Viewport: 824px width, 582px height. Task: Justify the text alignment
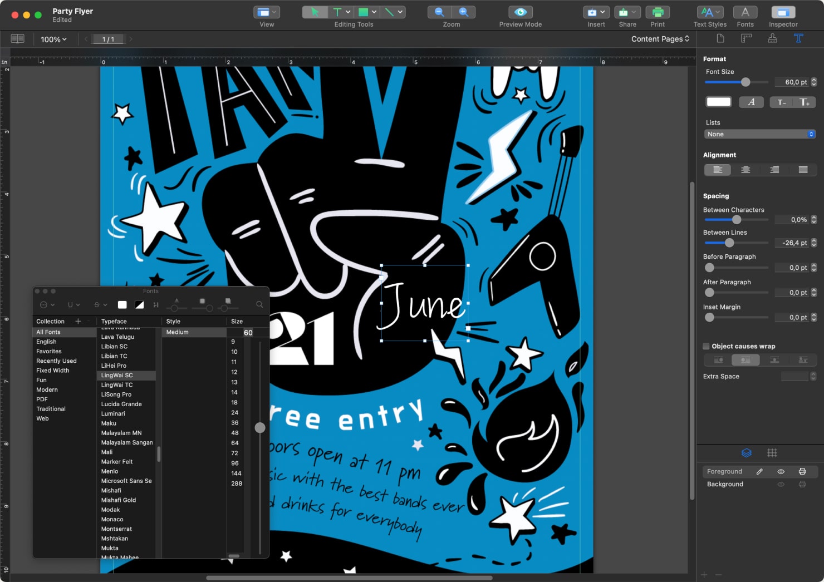pyautogui.click(x=803, y=170)
